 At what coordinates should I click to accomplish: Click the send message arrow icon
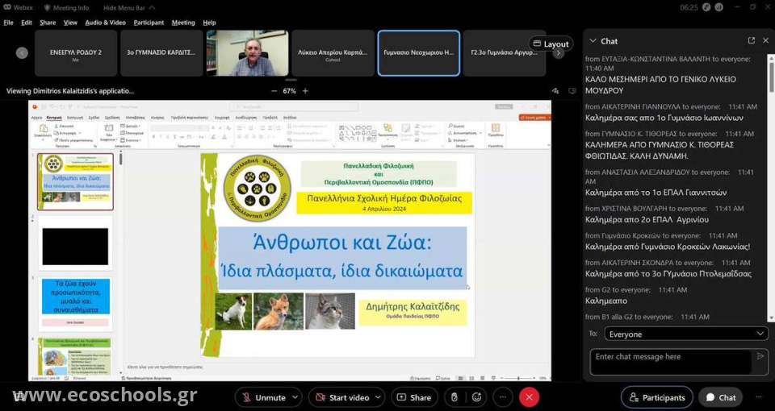760,356
